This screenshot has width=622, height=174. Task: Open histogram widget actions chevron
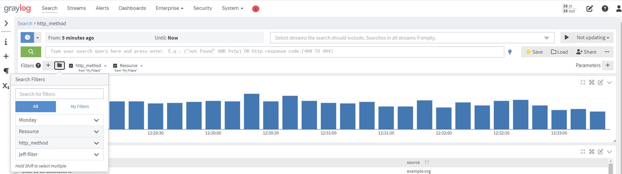(x=610, y=82)
